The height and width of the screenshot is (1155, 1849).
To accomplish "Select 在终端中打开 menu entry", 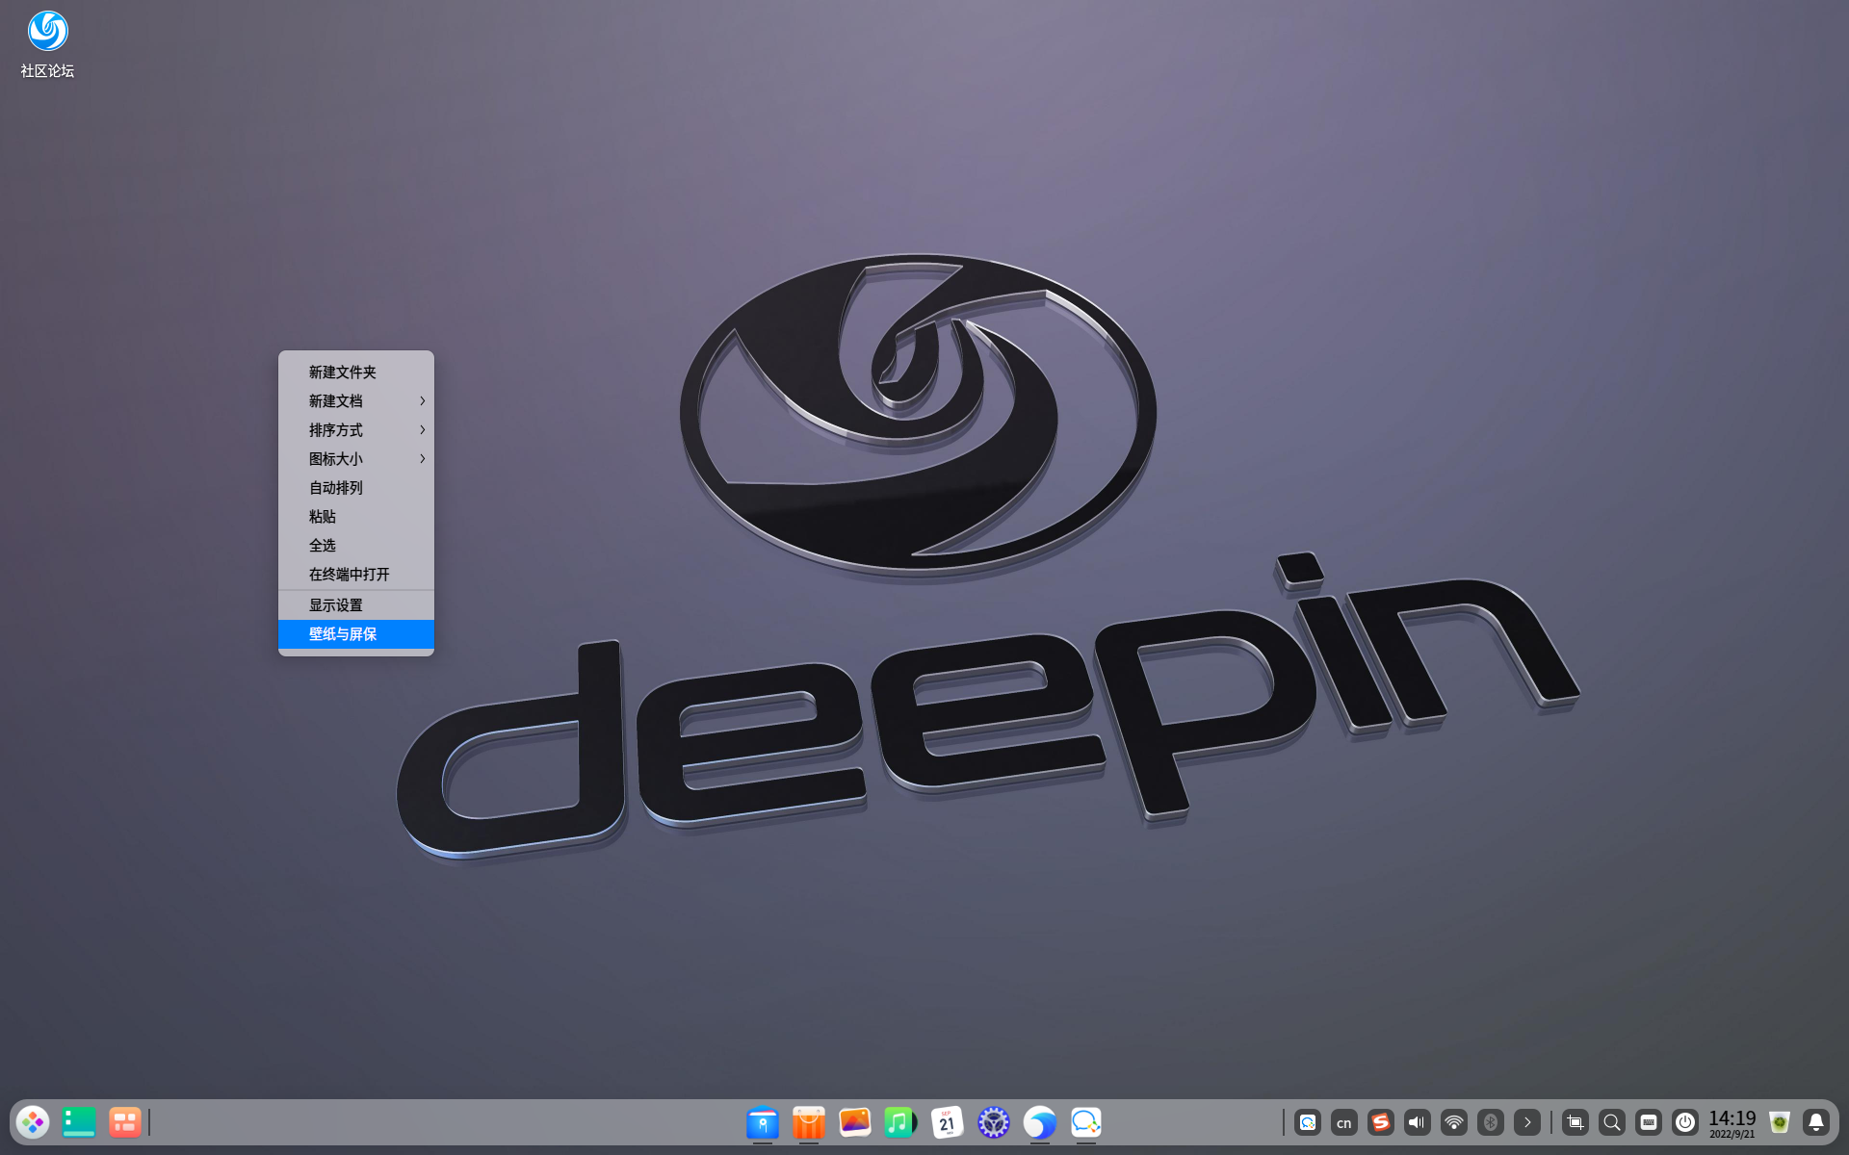I will pyautogui.click(x=356, y=575).
